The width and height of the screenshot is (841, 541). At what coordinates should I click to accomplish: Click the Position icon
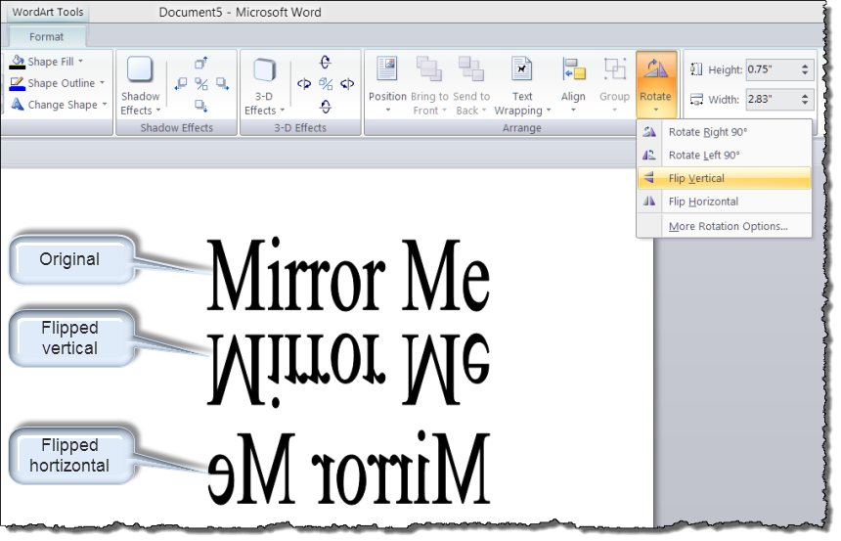point(387,68)
